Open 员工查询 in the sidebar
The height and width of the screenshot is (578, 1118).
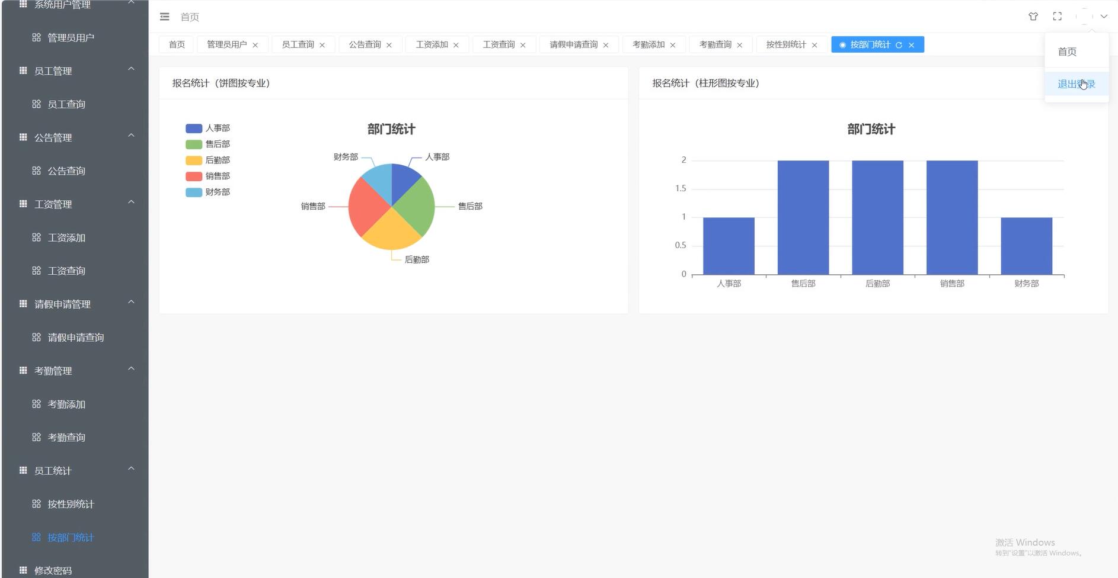pyautogui.click(x=75, y=104)
